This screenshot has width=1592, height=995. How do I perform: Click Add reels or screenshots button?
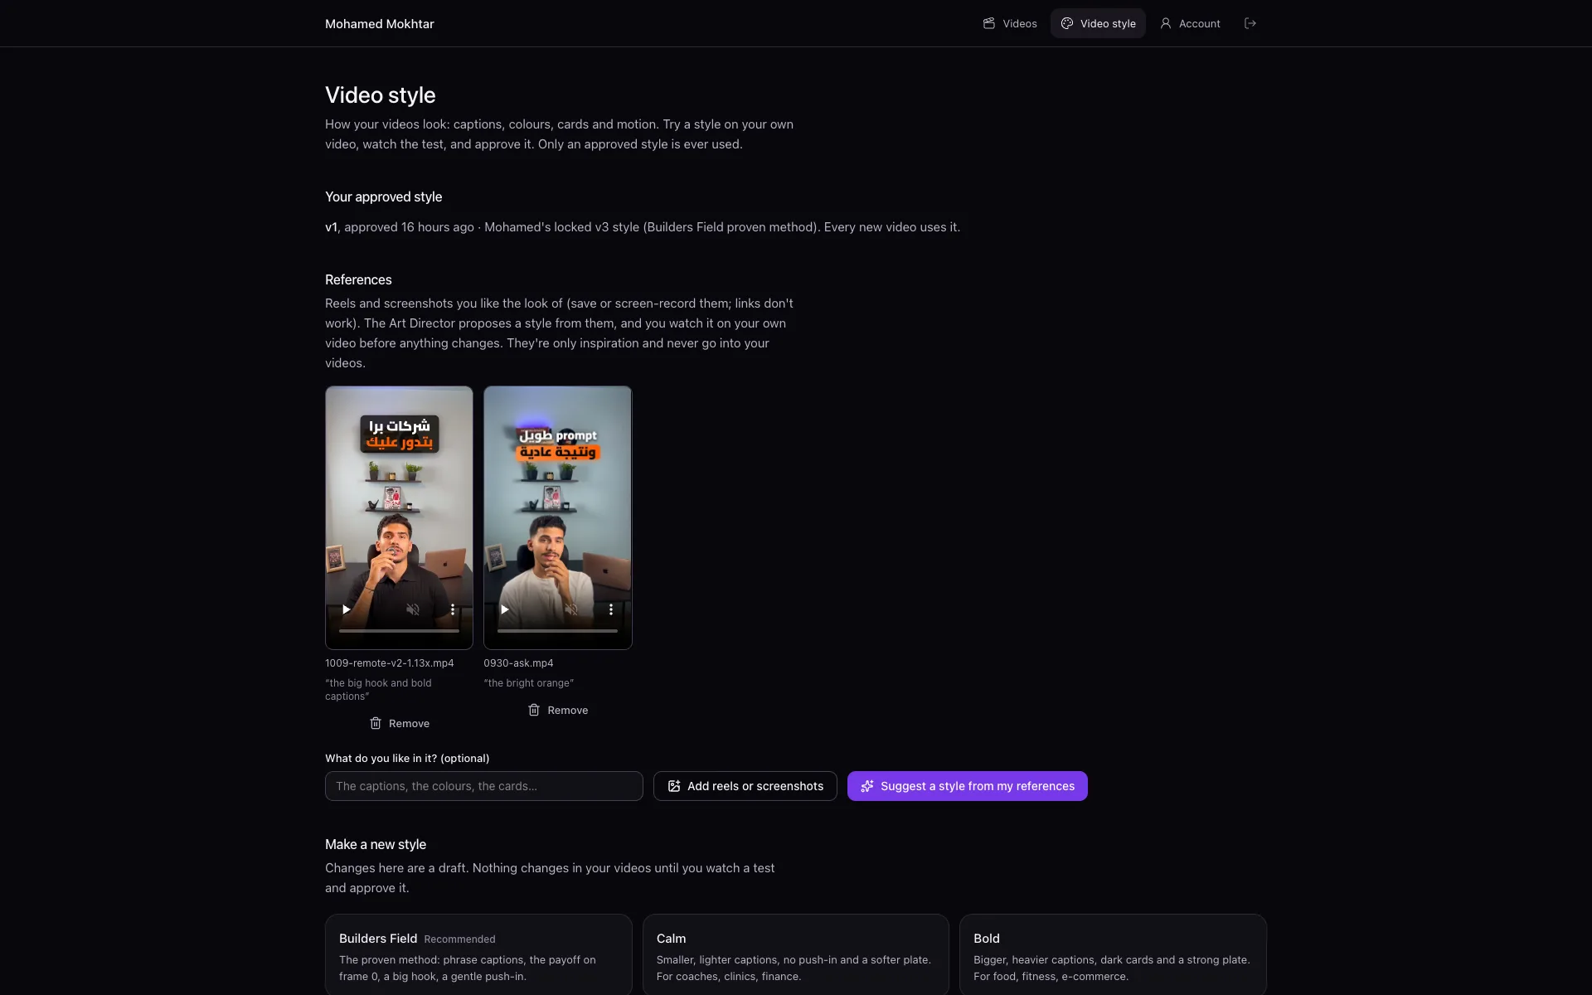point(745,786)
